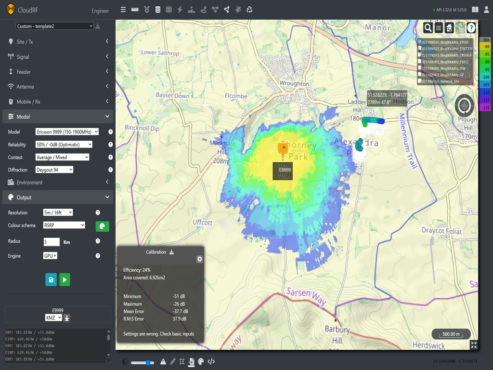Uncheck the Blog806MHz_E9999 layer
Screen dimensions: 493x370
click(419, 41)
